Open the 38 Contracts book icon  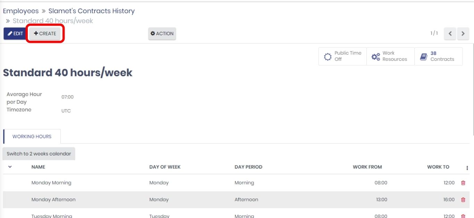424,57
